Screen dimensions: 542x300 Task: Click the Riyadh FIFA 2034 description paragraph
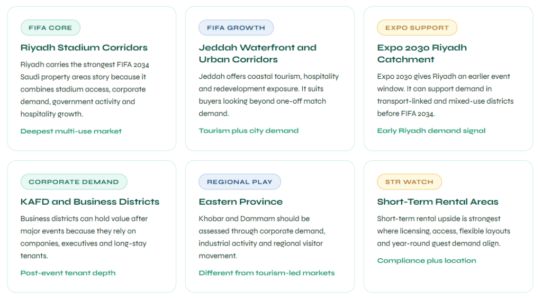85,89
